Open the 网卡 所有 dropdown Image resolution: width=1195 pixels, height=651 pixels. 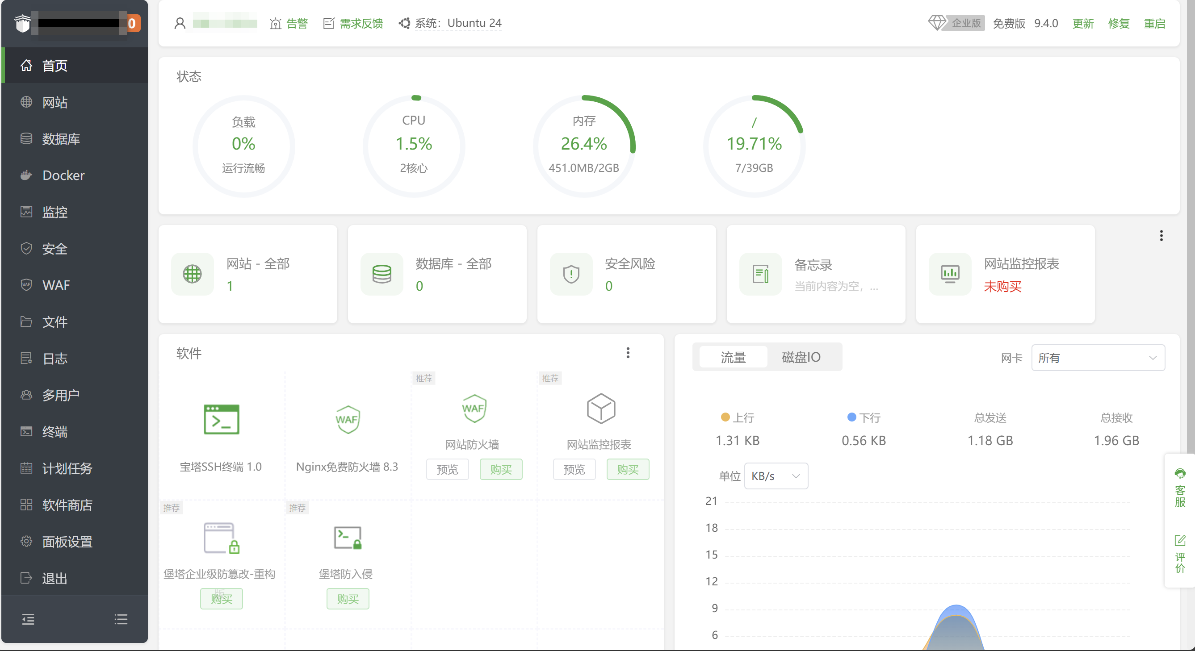1098,358
